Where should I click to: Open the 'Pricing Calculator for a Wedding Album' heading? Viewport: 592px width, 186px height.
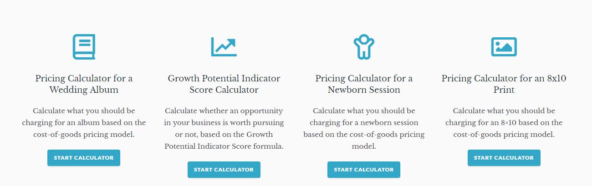(84, 84)
